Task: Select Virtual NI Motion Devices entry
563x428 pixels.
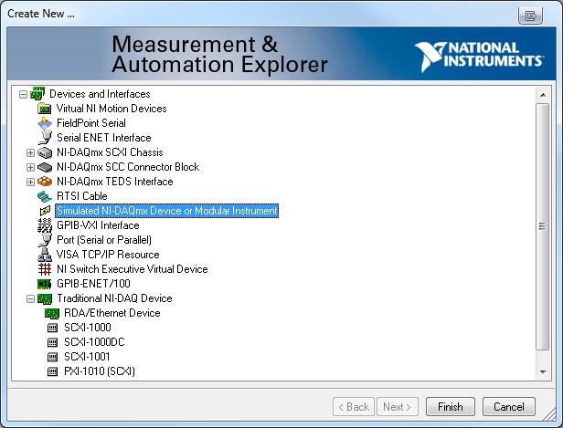Action: coord(112,109)
